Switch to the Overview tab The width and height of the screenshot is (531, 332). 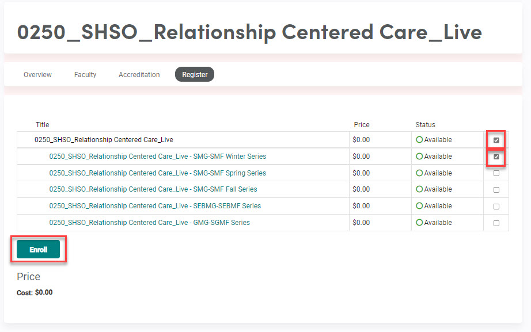tap(37, 74)
